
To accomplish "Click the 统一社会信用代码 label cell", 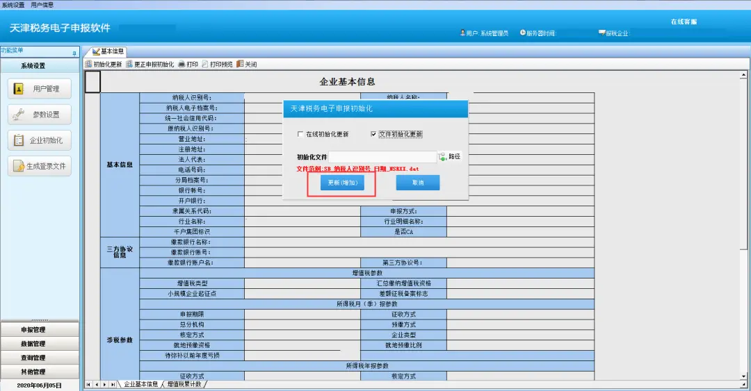I will [192, 118].
